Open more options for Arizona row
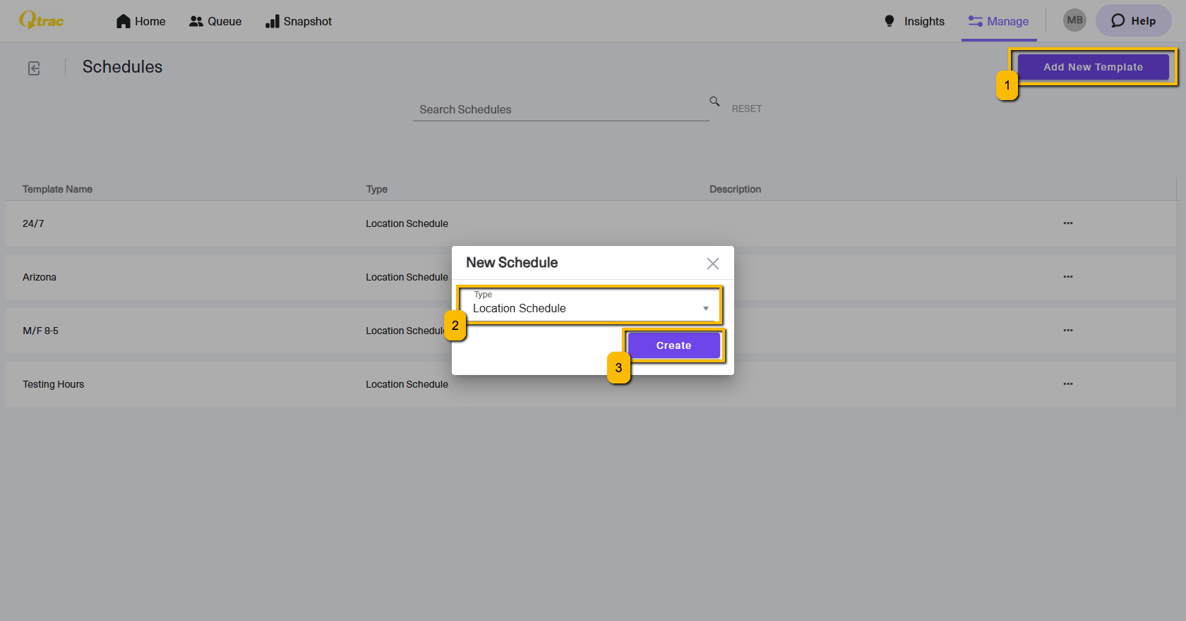Screen dimensions: 1186x621 pos(1068,277)
